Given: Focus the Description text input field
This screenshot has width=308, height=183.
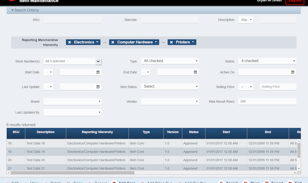Looking at the screenshot, I should 278,20.
